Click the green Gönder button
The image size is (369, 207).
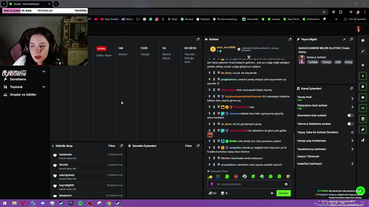click(283, 193)
